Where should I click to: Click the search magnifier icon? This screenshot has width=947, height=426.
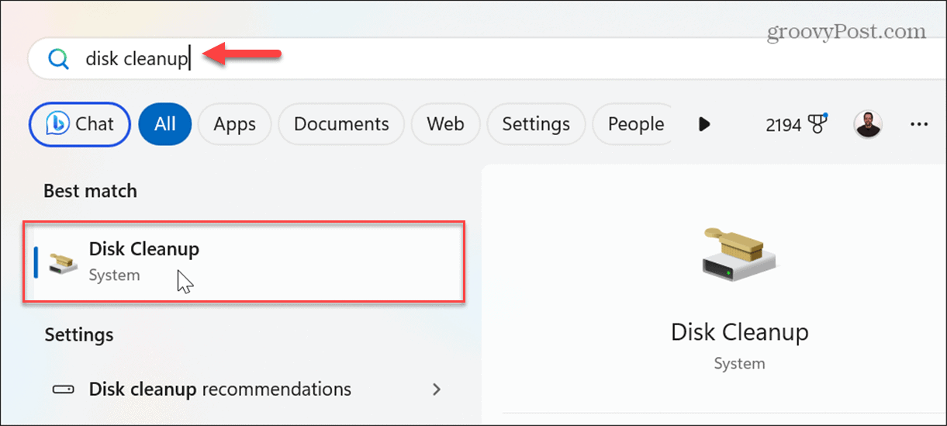(58, 59)
